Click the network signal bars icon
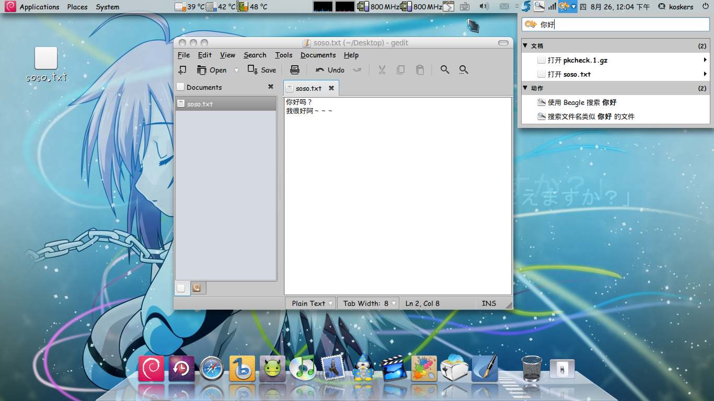 coord(552,6)
